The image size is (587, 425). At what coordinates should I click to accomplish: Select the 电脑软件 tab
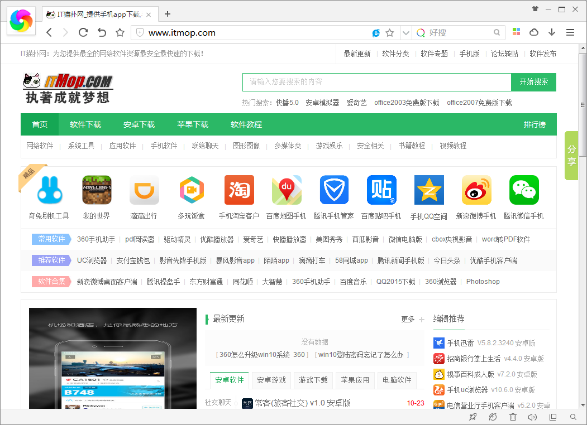(397, 380)
